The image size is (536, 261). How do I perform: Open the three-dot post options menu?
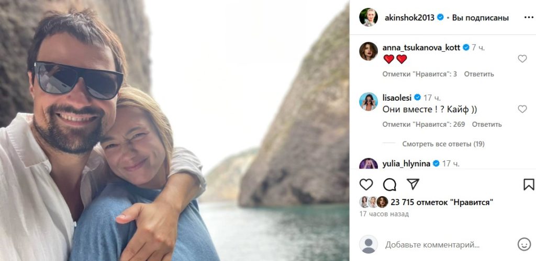coord(529,17)
